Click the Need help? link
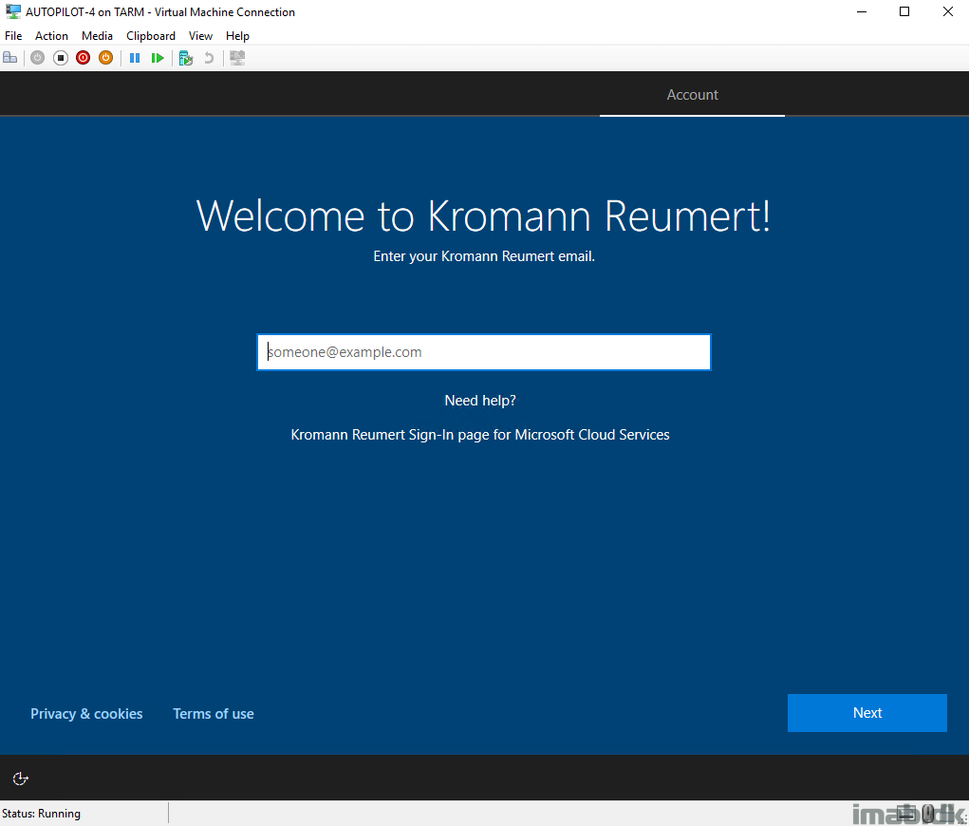The image size is (969, 826). tap(480, 401)
